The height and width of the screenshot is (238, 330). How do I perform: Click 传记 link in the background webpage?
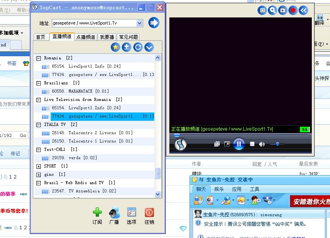[x=15, y=154]
